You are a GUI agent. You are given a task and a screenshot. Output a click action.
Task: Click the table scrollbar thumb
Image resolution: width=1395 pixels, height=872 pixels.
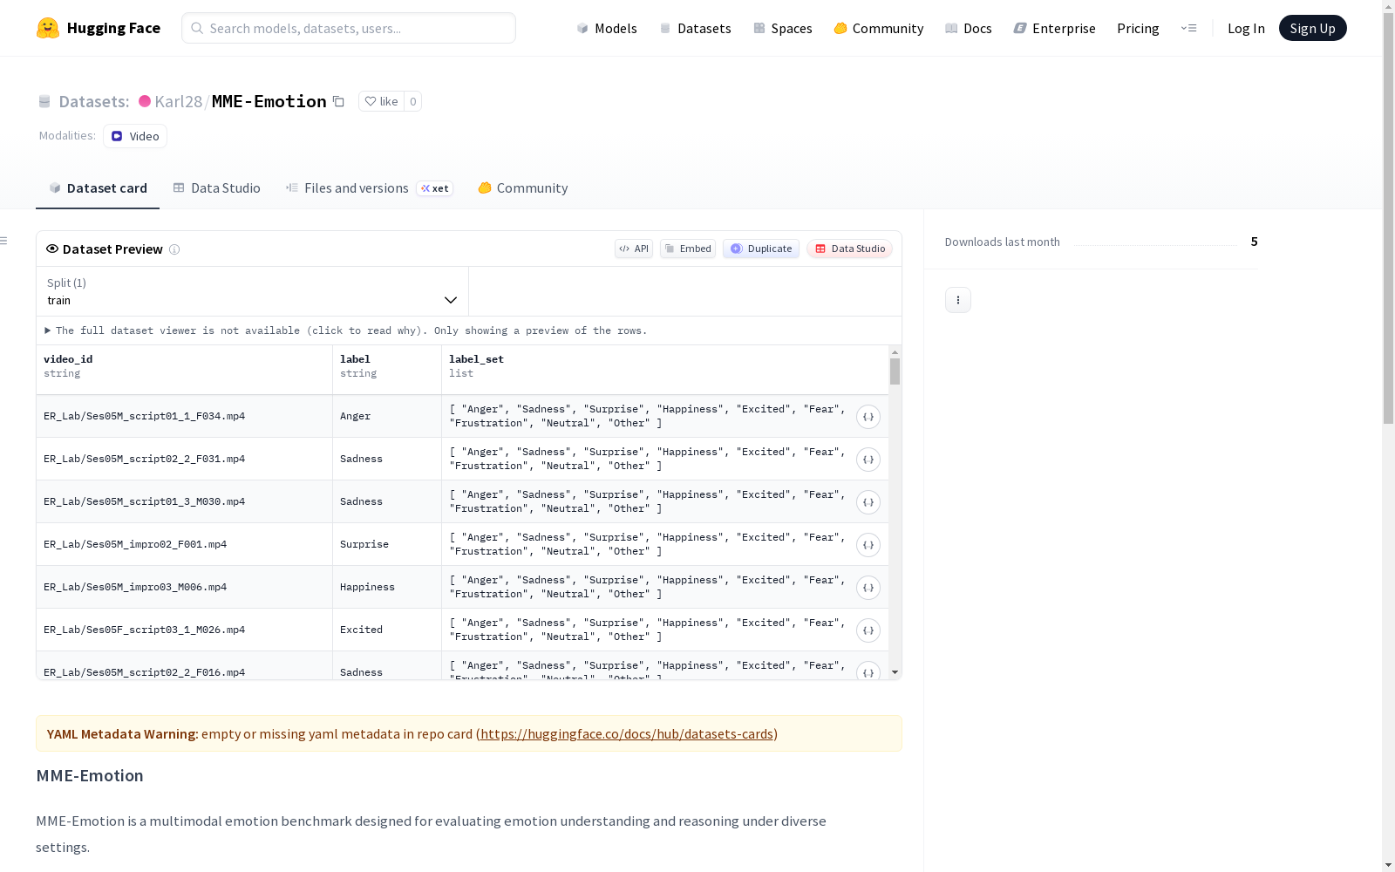[895, 371]
